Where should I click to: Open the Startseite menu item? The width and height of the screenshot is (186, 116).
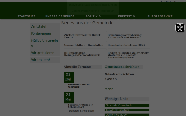tap(26, 16)
